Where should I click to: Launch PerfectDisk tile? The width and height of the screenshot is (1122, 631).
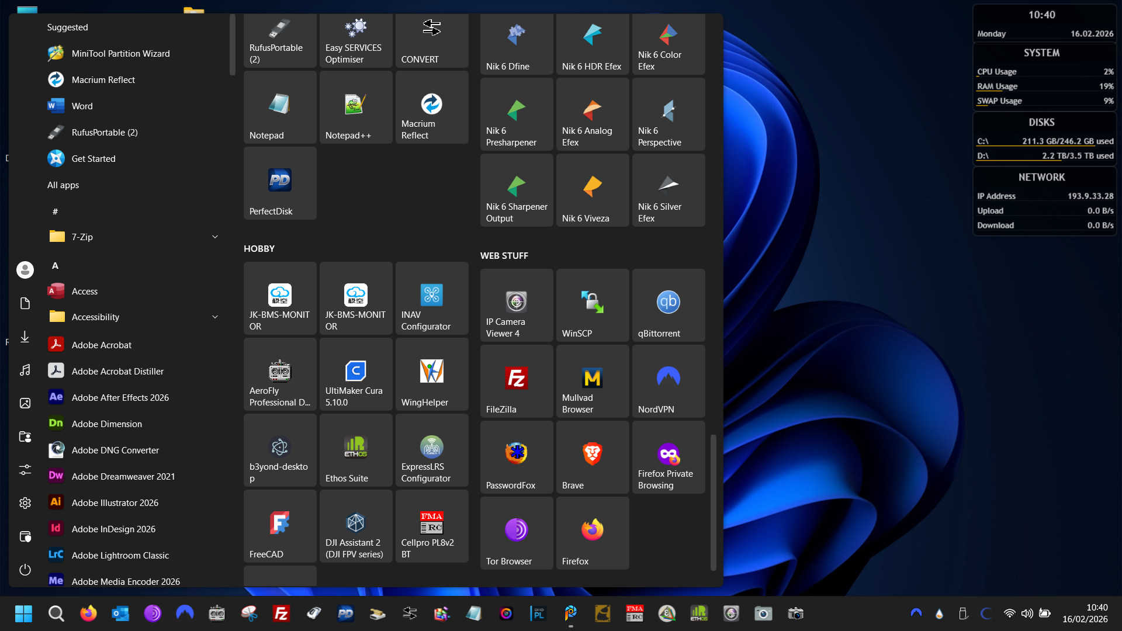(279, 183)
